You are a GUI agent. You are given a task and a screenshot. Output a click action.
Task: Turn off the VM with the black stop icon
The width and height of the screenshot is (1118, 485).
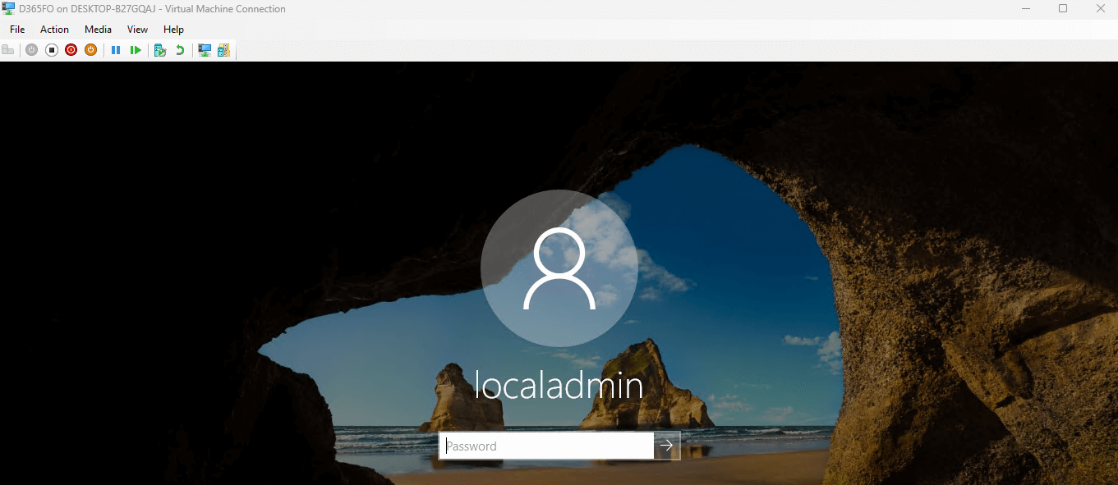[51, 50]
